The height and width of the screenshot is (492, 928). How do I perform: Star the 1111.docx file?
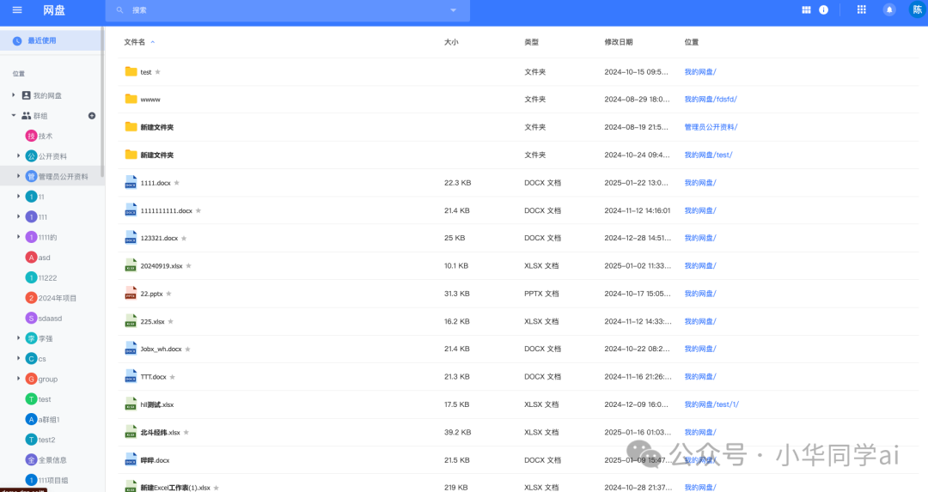coord(177,183)
